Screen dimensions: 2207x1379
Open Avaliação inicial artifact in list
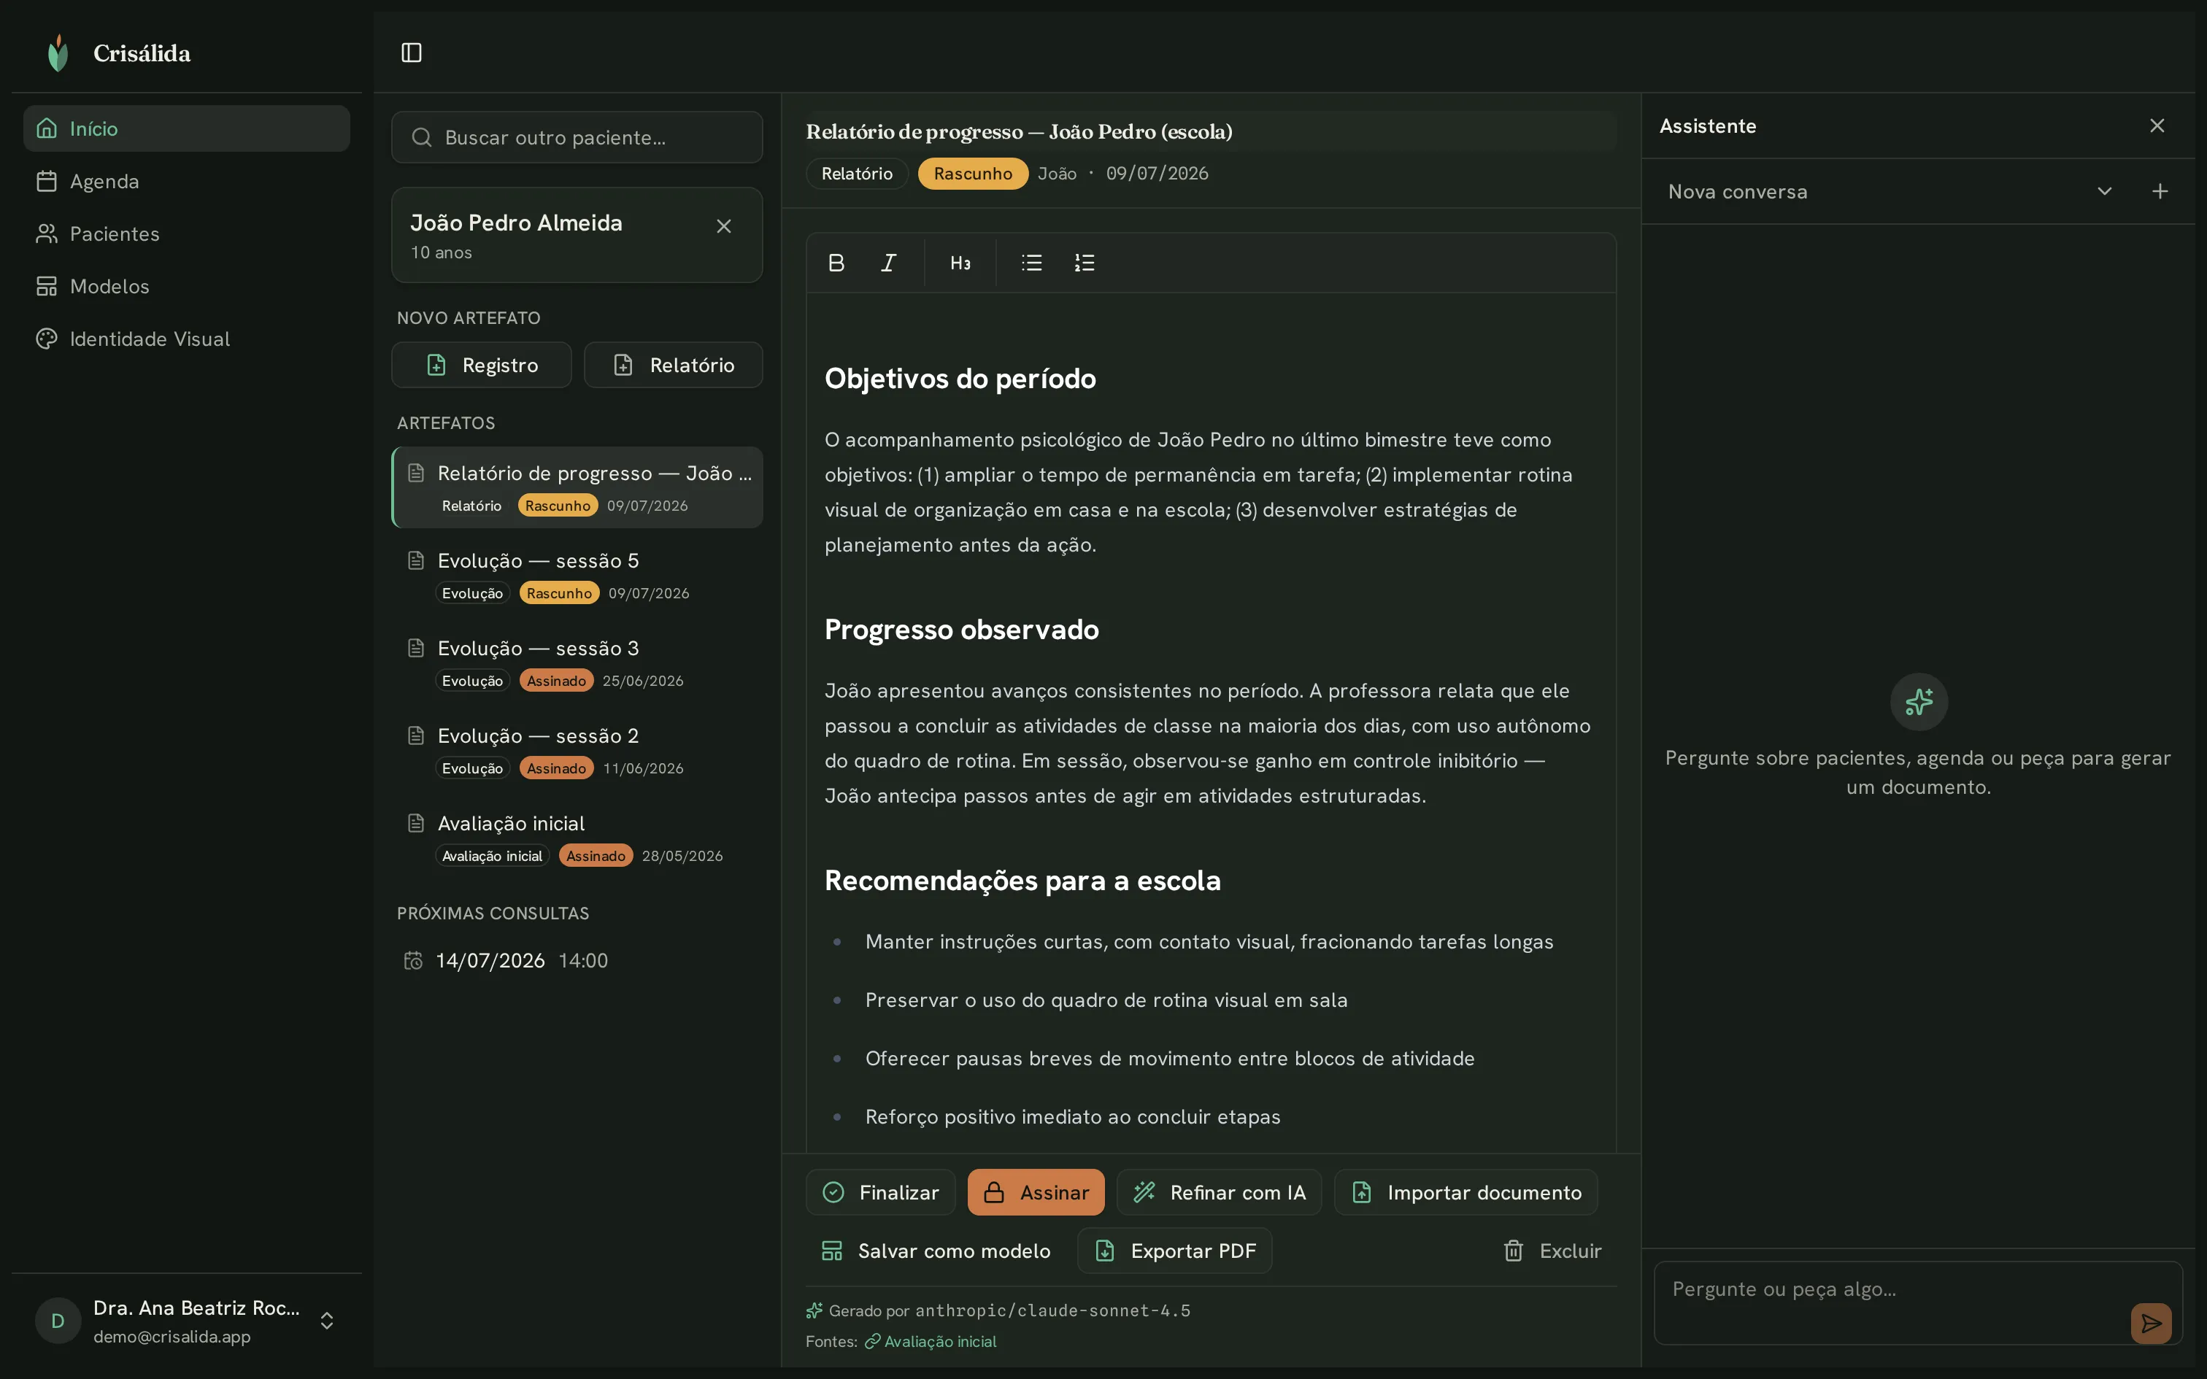click(577, 838)
